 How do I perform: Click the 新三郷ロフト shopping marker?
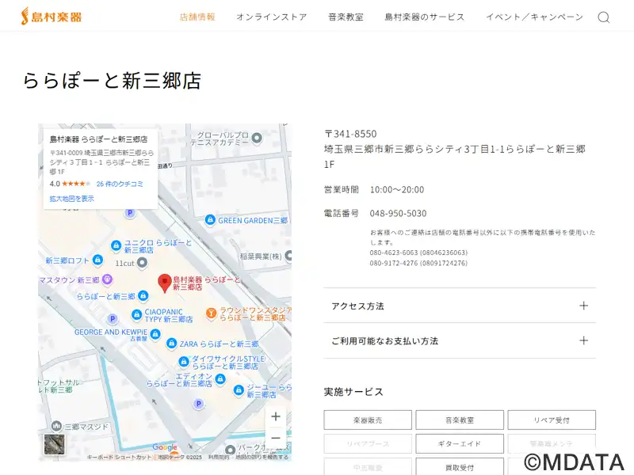pyautogui.click(x=97, y=260)
